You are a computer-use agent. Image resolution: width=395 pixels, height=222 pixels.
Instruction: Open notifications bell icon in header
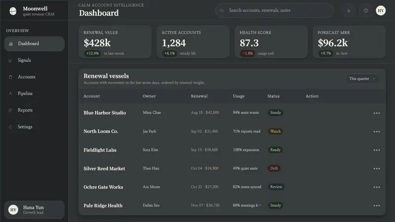click(349, 10)
